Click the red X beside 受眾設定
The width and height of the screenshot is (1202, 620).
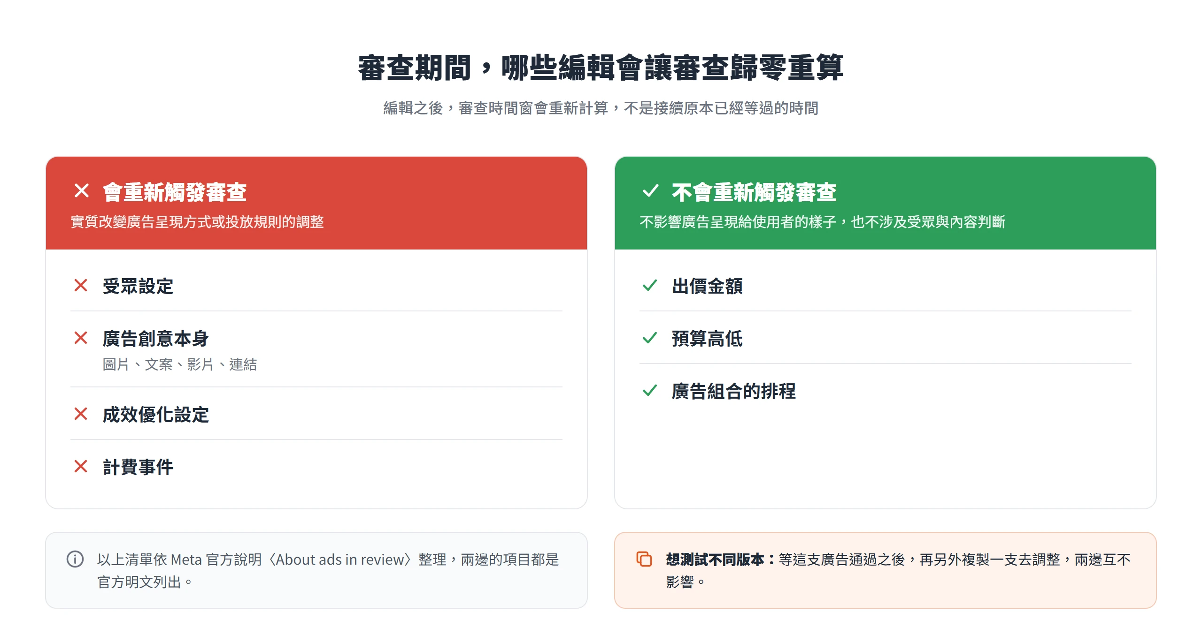pyautogui.click(x=81, y=285)
